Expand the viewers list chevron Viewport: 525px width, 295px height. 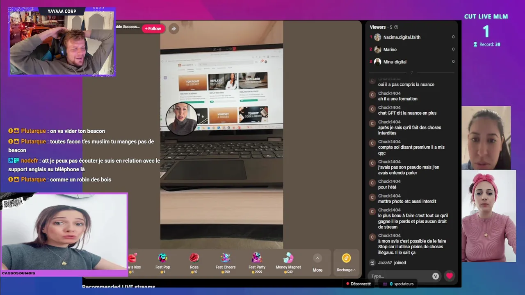(x=412, y=73)
